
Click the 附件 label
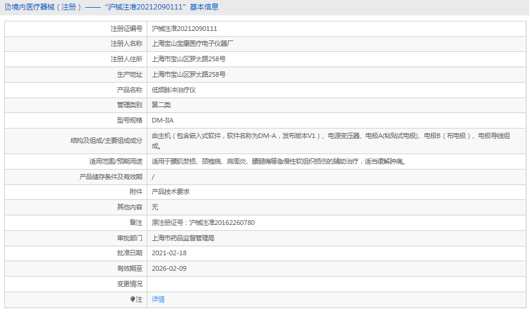136,192
